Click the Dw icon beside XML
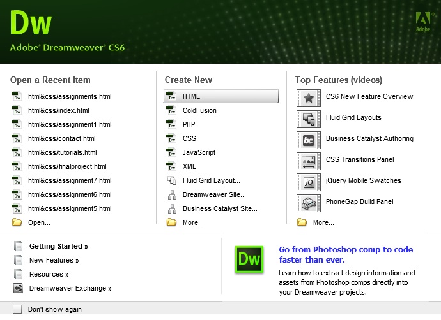Viewport: 441px width, 320px height. coord(171,166)
